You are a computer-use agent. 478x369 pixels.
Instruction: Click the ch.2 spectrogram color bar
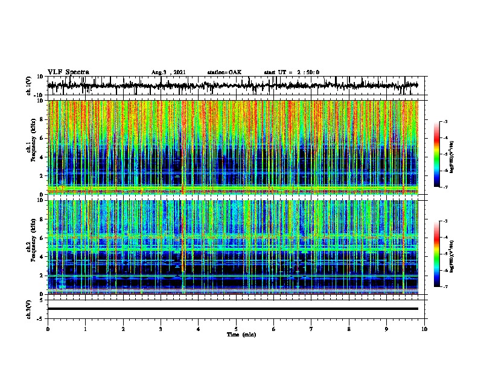(437, 254)
